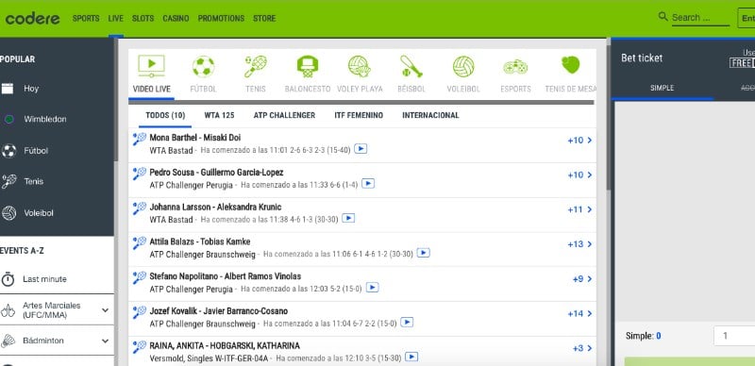Image resolution: width=755 pixels, height=366 pixels.
Task: Click the Tenis sidebar racket icon
Action: [8, 181]
